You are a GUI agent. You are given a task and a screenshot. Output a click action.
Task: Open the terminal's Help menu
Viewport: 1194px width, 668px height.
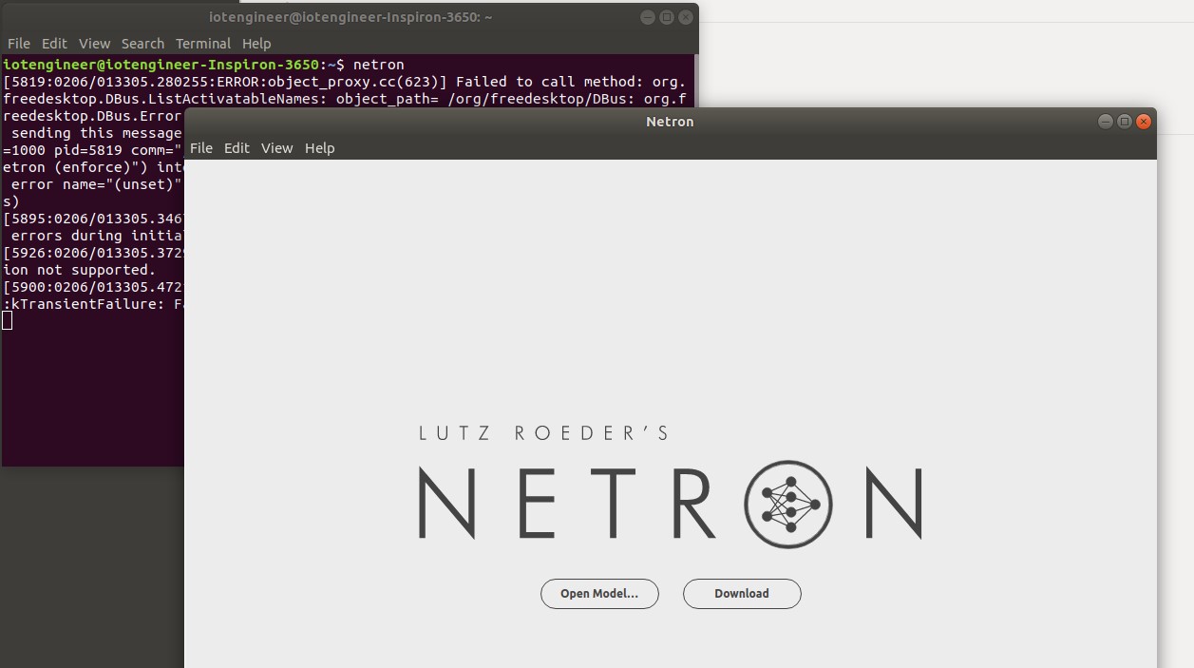256,43
